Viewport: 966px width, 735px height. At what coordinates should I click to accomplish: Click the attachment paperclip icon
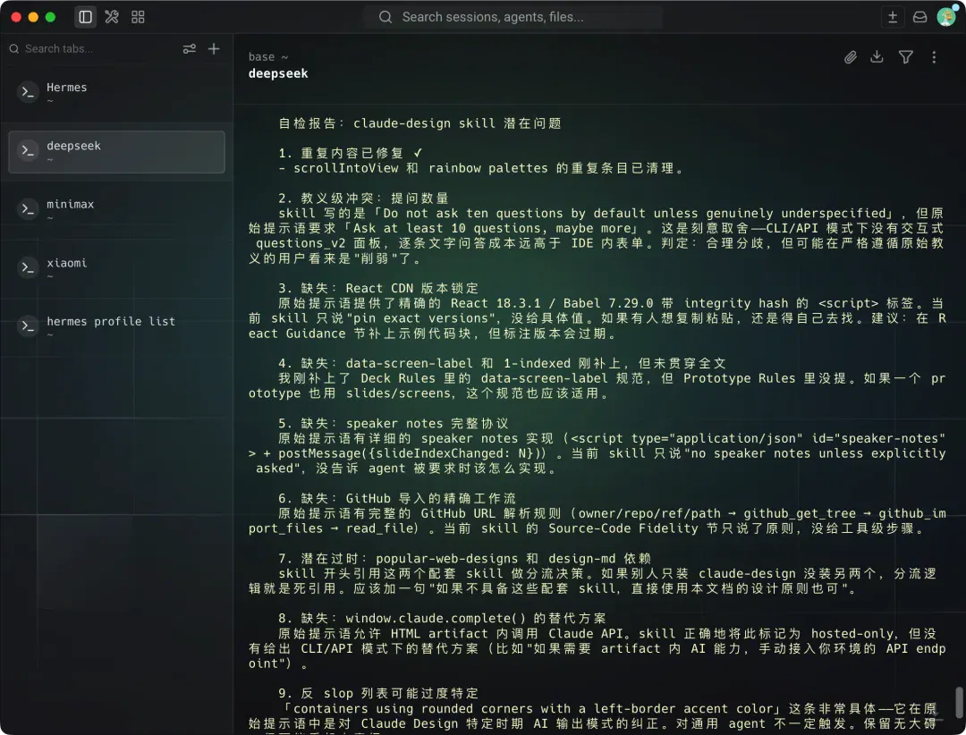click(x=851, y=57)
